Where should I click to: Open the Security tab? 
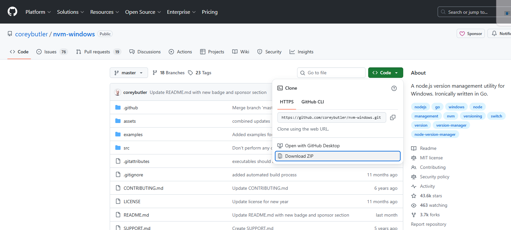pyautogui.click(x=269, y=52)
